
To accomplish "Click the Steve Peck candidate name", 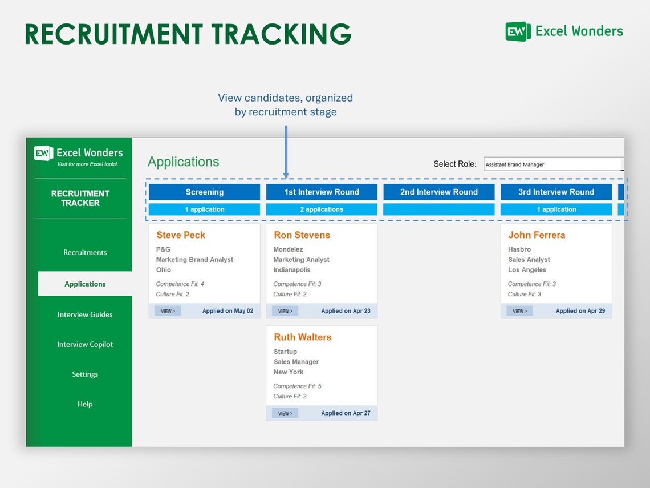I will (x=180, y=235).
